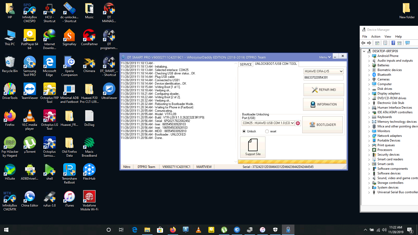Open Device Manager Help menu
The height and width of the screenshot is (235, 418).
[398, 37]
